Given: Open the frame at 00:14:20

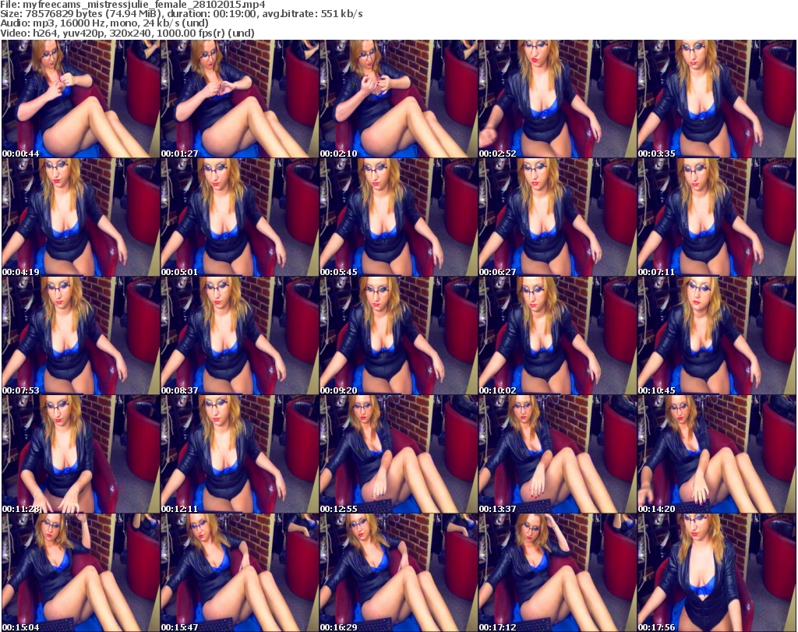Looking at the screenshot, I should tap(716, 454).
